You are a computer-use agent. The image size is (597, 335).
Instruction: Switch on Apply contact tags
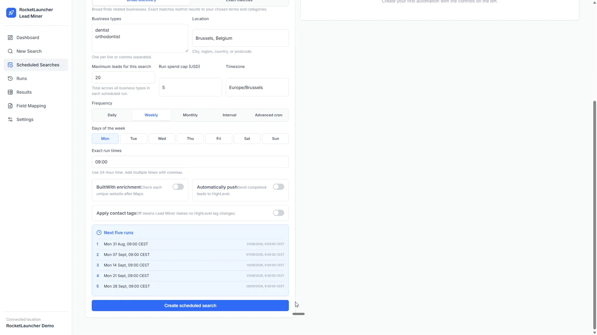click(x=278, y=213)
